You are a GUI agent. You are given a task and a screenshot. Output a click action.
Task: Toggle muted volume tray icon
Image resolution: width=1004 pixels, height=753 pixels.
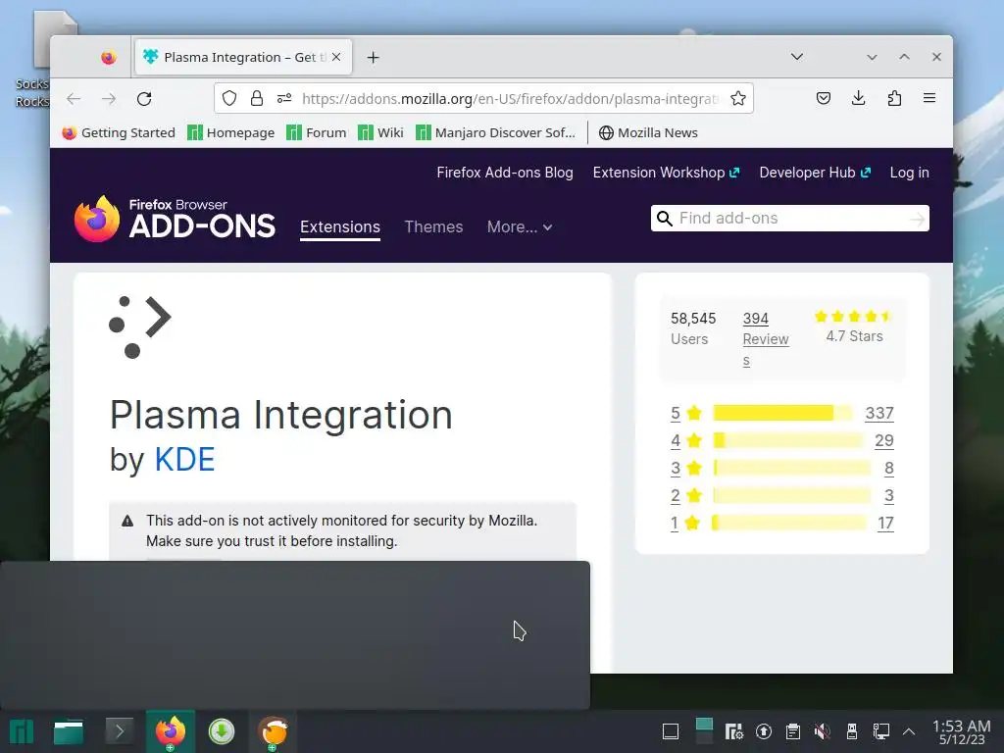tap(823, 731)
